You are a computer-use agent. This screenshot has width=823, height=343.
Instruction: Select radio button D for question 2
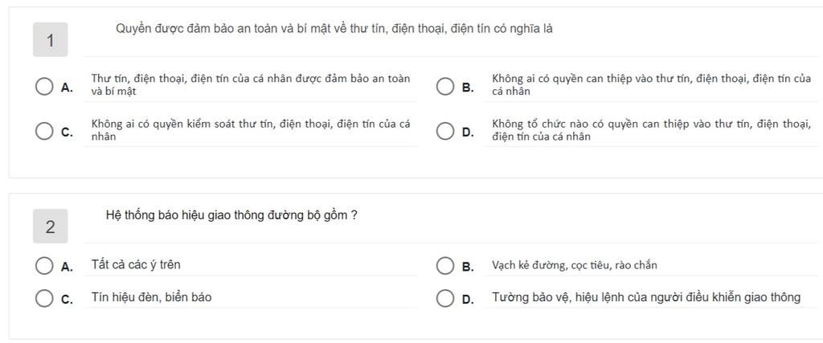445,299
